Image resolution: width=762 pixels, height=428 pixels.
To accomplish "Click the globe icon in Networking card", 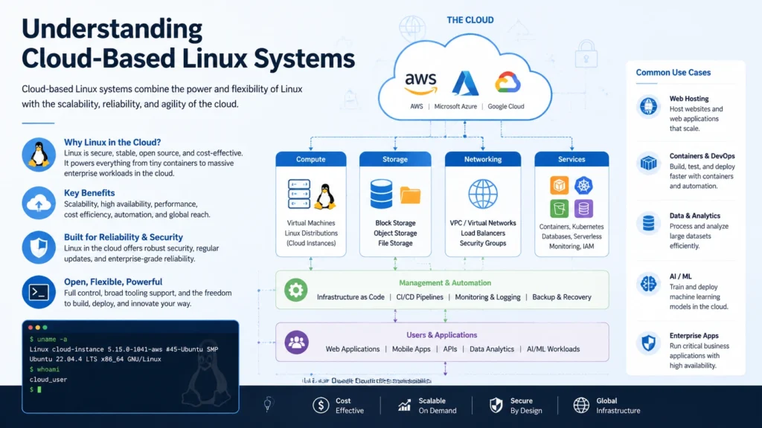I will [x=482, y=194].
